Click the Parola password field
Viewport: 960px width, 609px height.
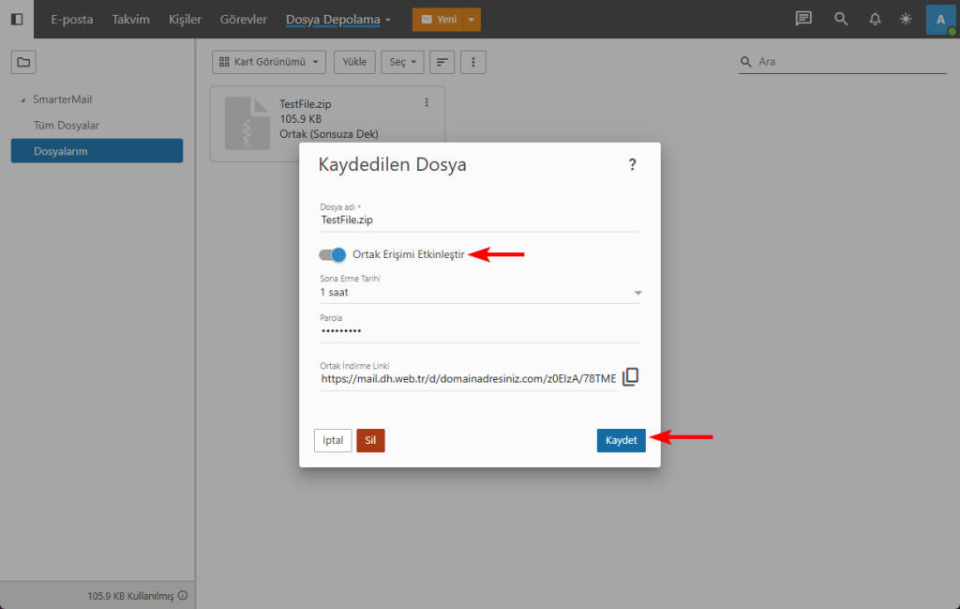pyautogui.click(x=479, y=330)
